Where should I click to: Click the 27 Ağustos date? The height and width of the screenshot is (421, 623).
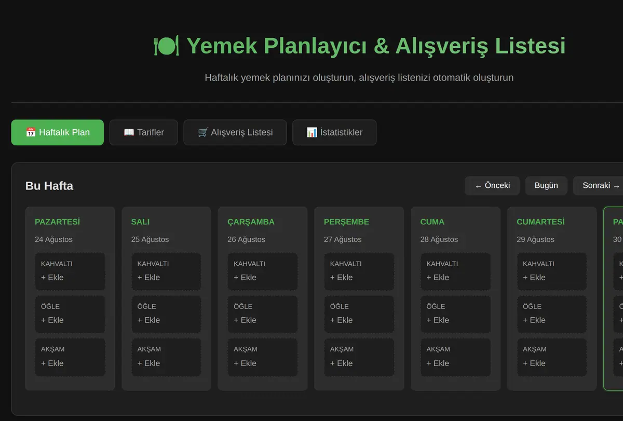tap(343, 239)
